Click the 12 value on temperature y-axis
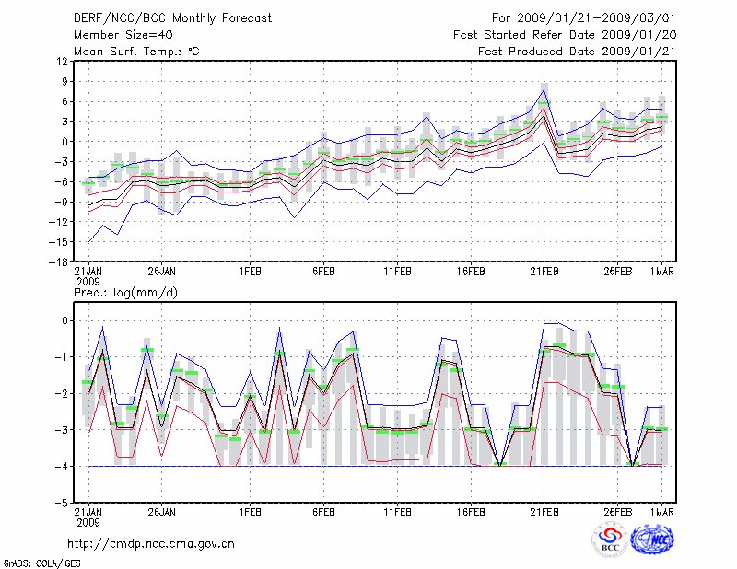 (62, 62)
